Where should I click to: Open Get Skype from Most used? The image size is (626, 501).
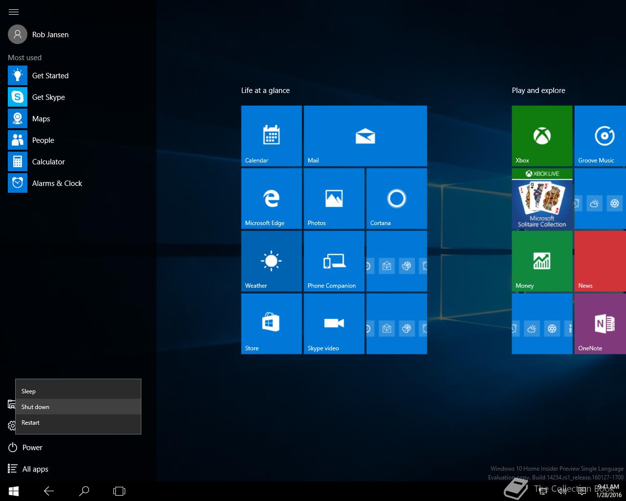click(x=78, y=97)
